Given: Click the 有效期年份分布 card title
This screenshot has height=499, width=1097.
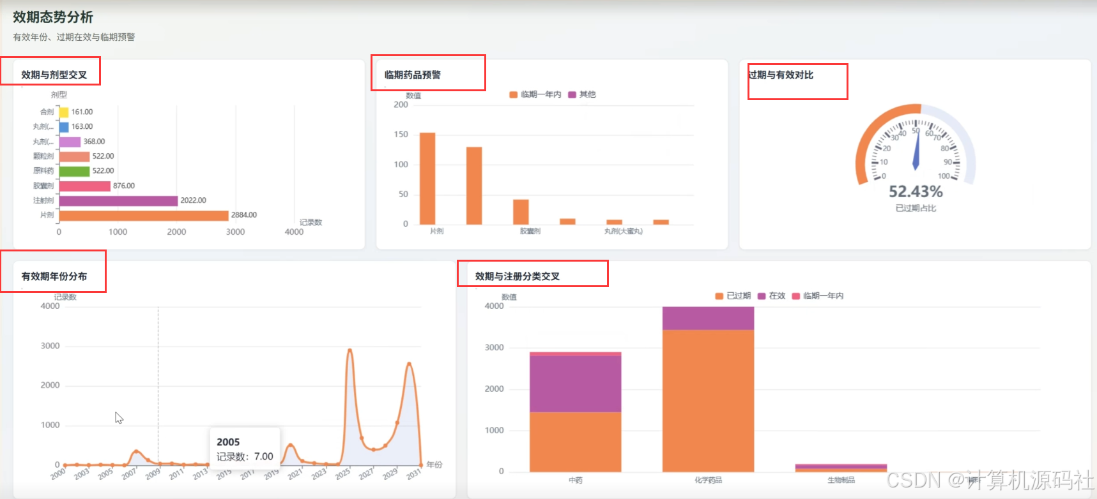Looking at the screenshot, I should point(54,276).
